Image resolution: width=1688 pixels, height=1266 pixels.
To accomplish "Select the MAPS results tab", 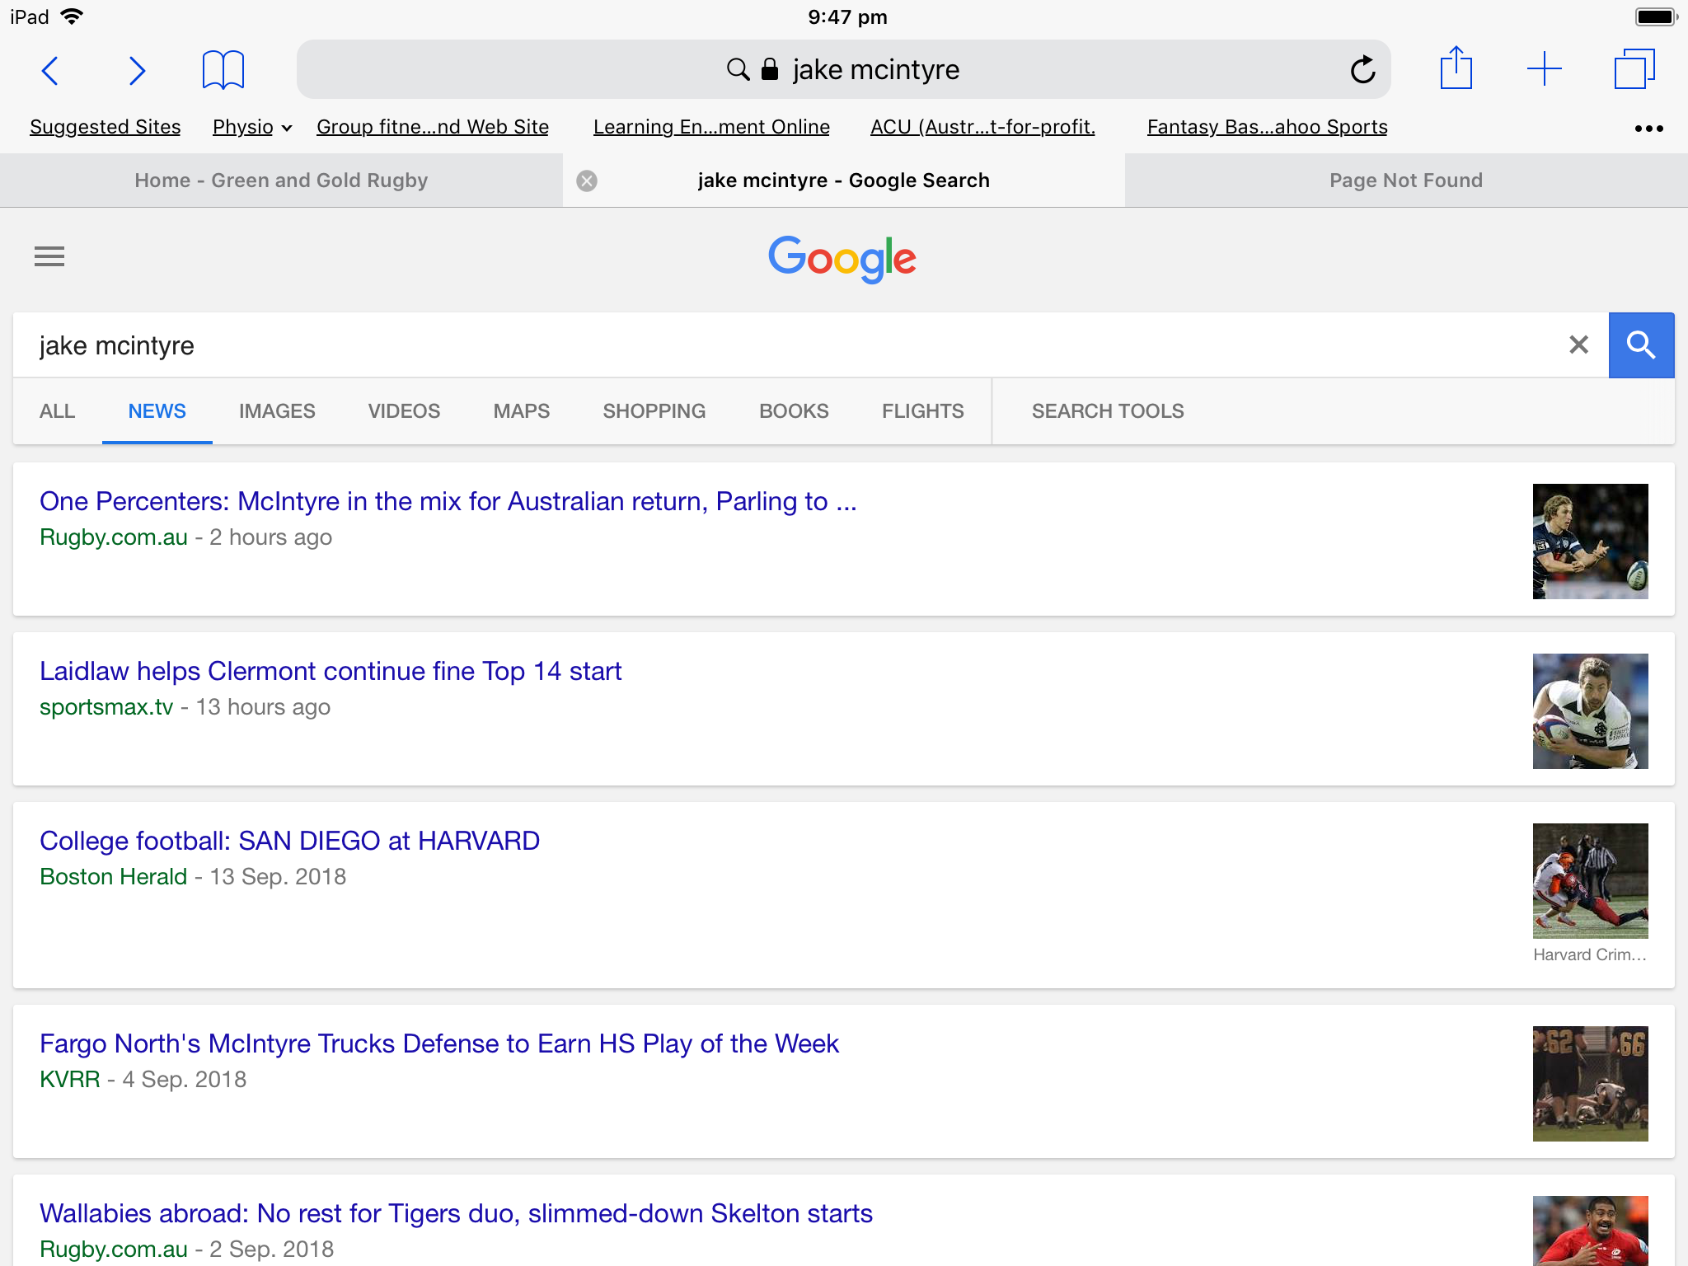I will [521, 411].
